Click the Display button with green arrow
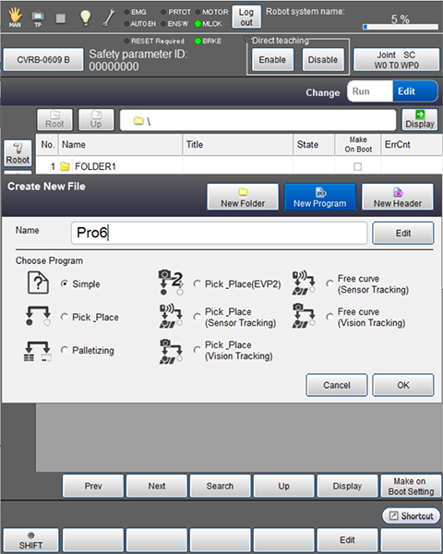Image resolution: width=443 pixels, height=554 pixels. point(420,119)
